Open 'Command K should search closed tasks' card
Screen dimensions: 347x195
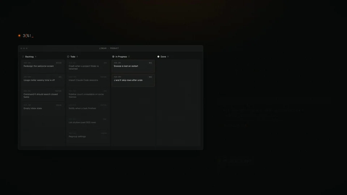(43, 94)
